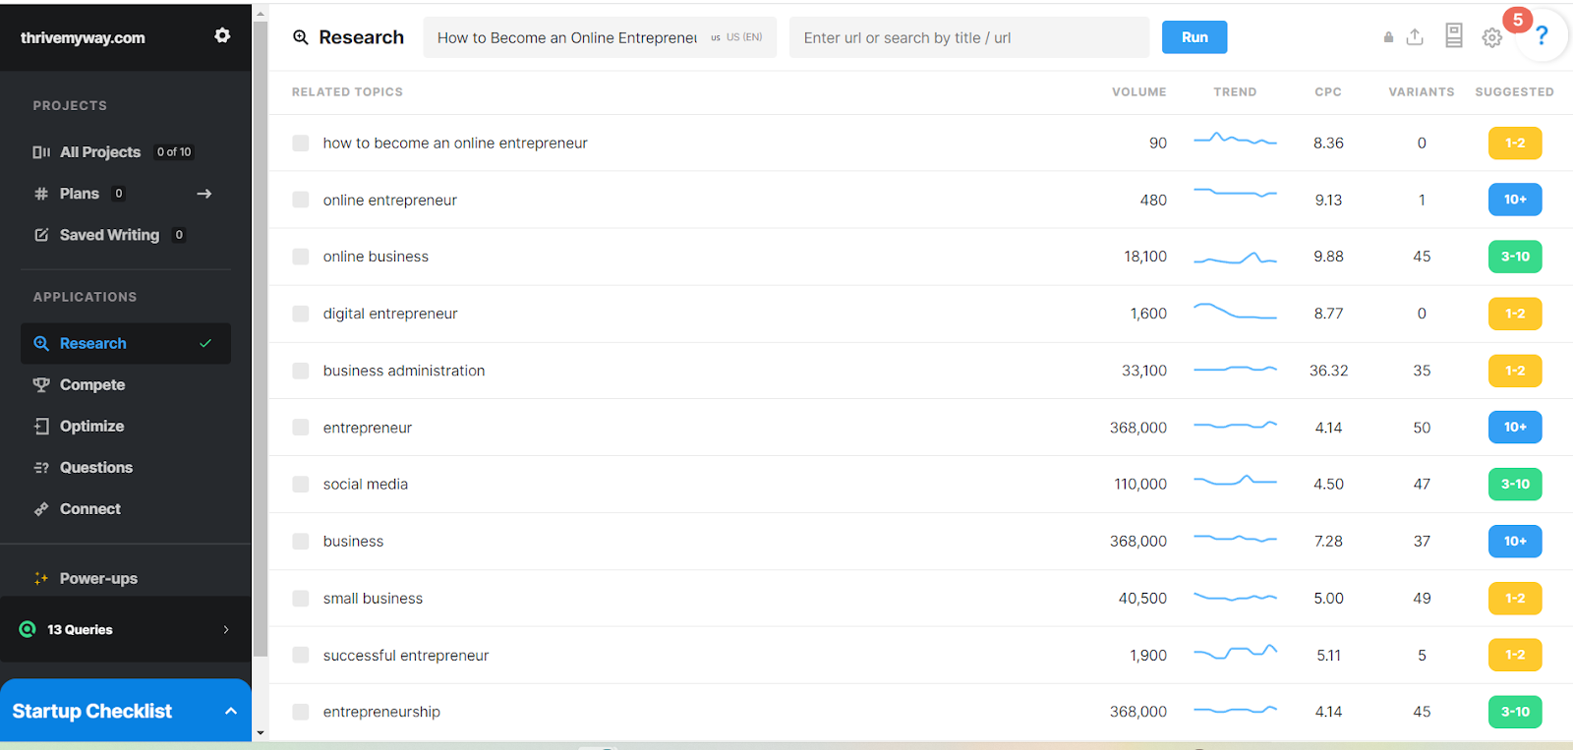
Task: Click the export upload icon in header
Action: [1415, 37]
